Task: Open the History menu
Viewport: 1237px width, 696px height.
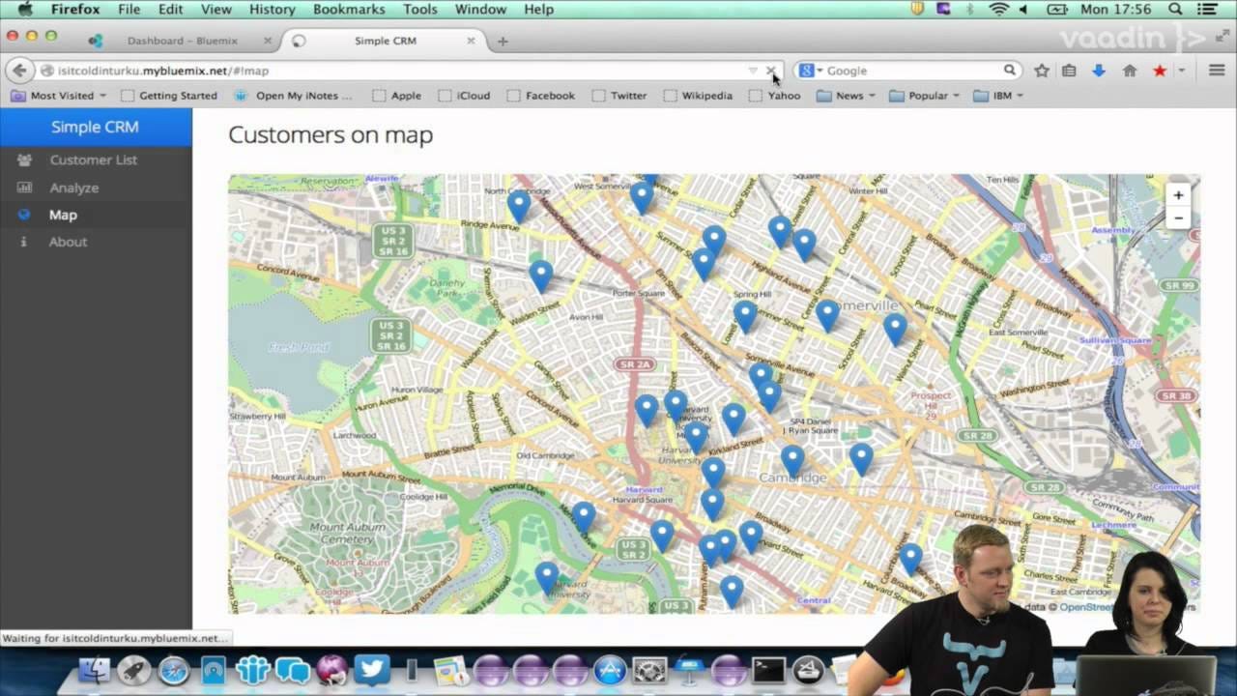Action: (x=272, y=10)
